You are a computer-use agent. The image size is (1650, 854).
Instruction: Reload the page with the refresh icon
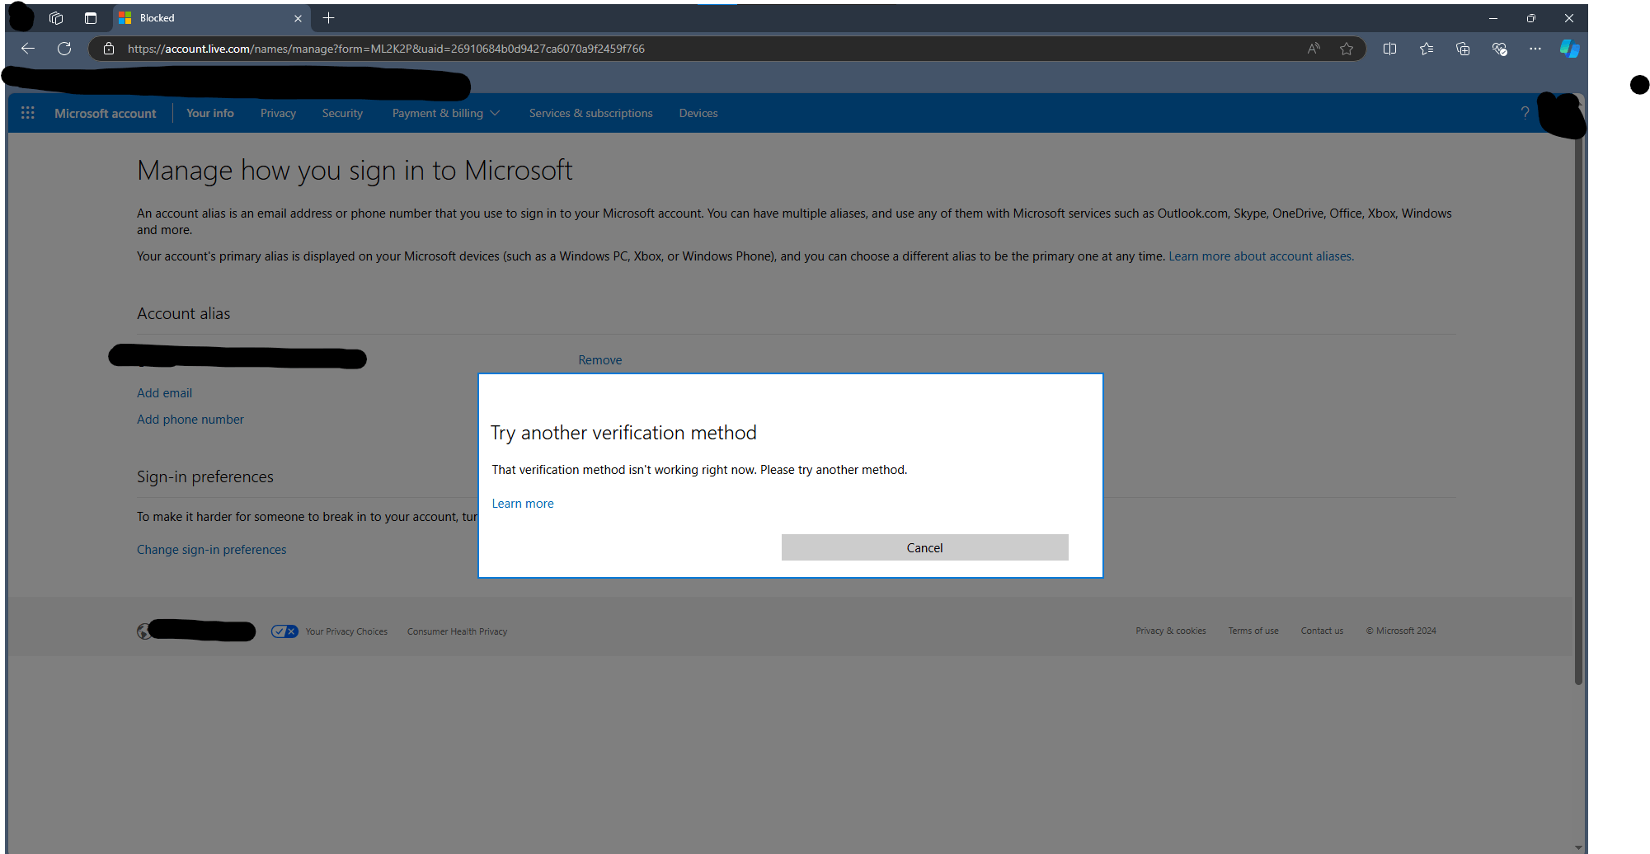pyautogui.click(x=64, y=49)
